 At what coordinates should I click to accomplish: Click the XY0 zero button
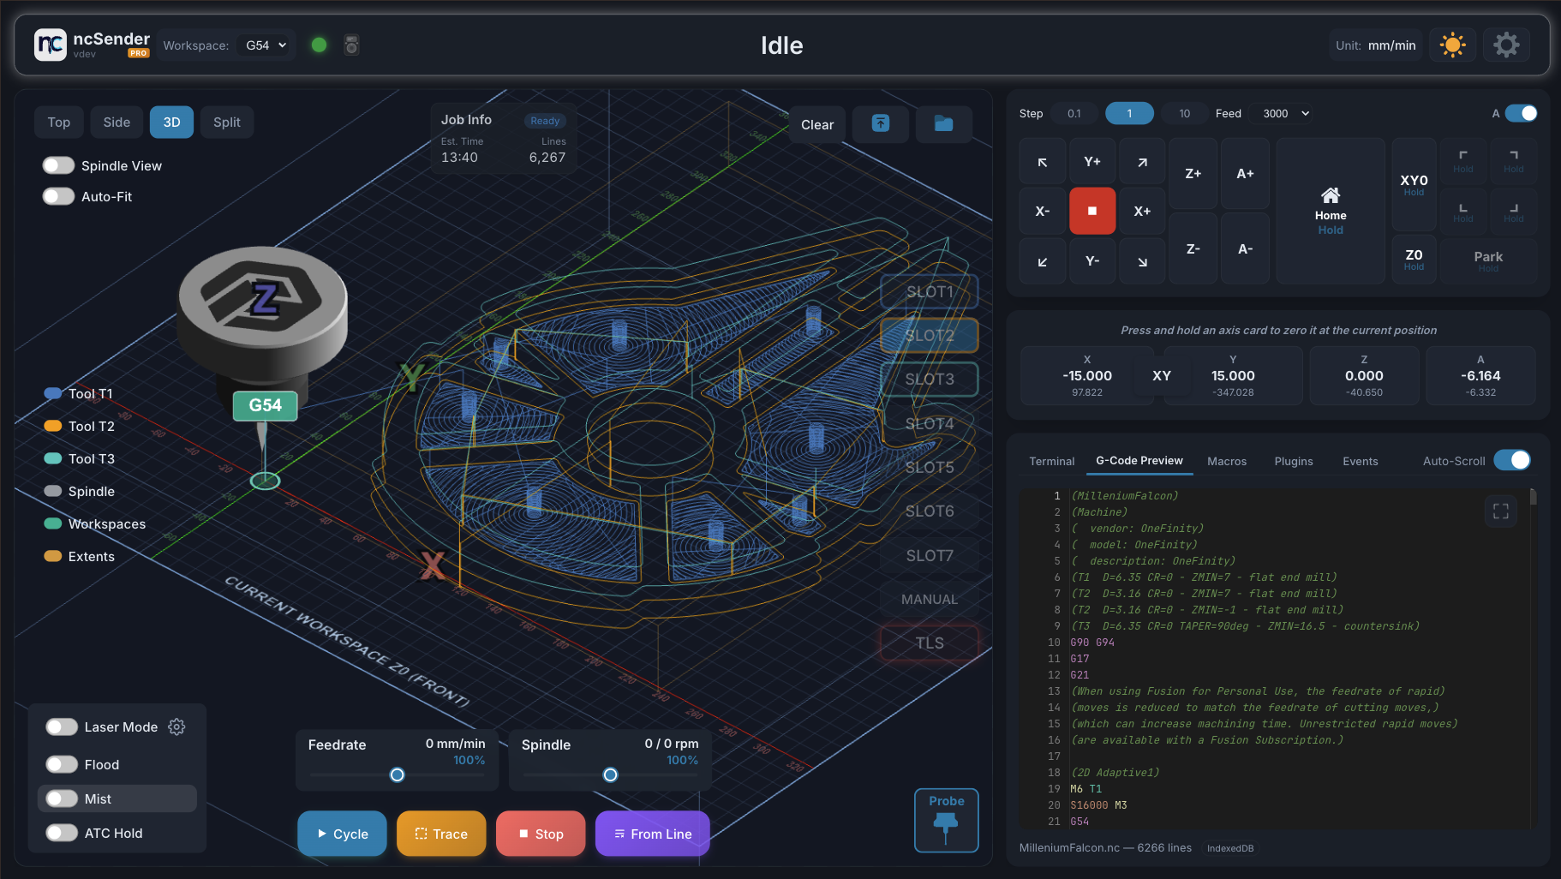(1414, 185)
